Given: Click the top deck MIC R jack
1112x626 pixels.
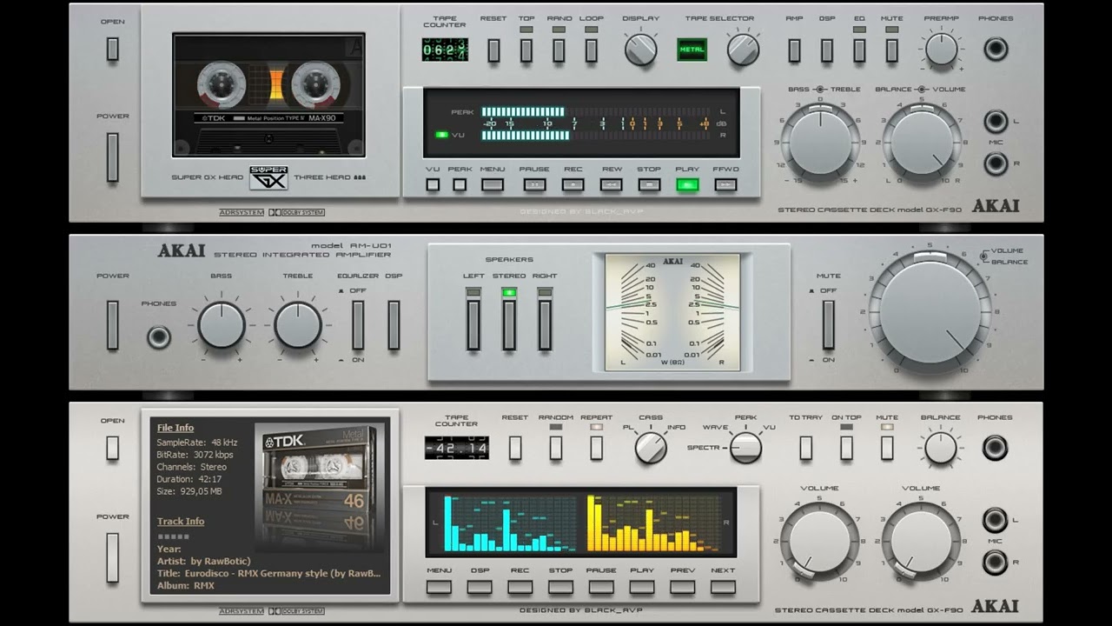Looking at the screenshot, I should [x=996, y=163].
